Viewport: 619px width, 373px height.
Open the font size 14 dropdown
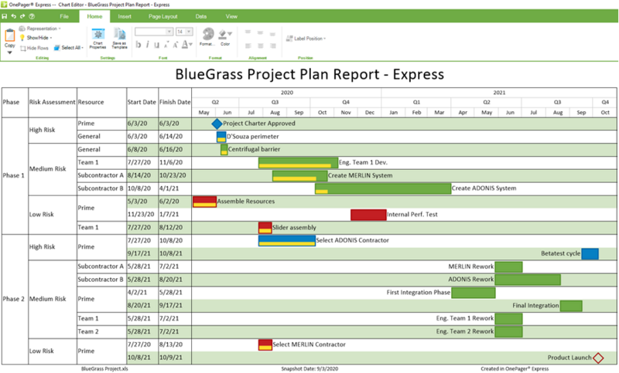(189, 32)
